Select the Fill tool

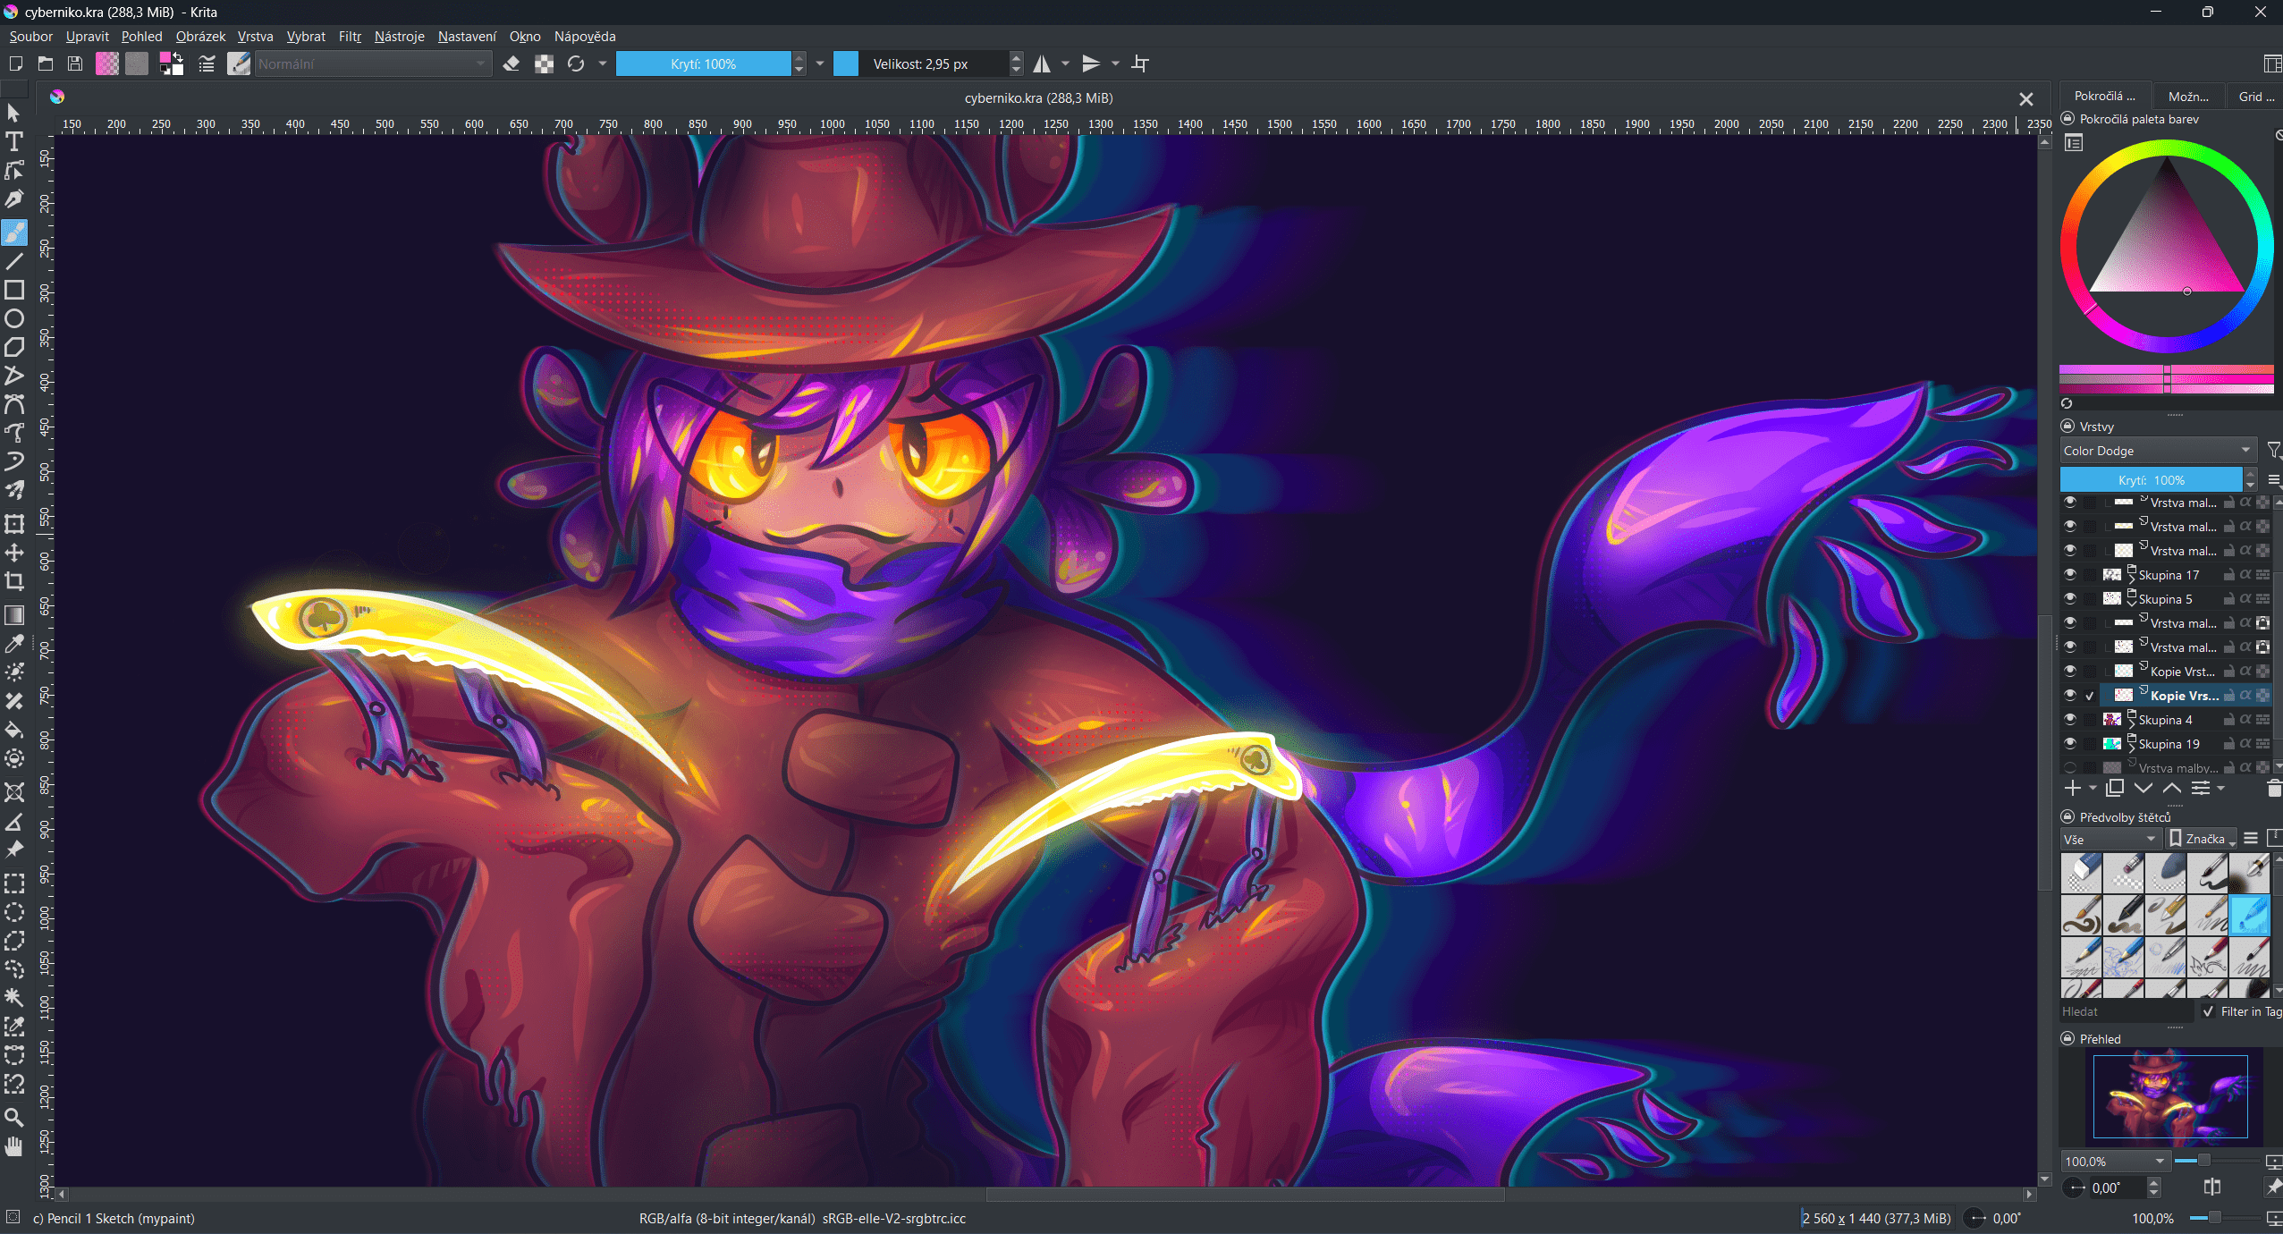[x=14, y=729]
